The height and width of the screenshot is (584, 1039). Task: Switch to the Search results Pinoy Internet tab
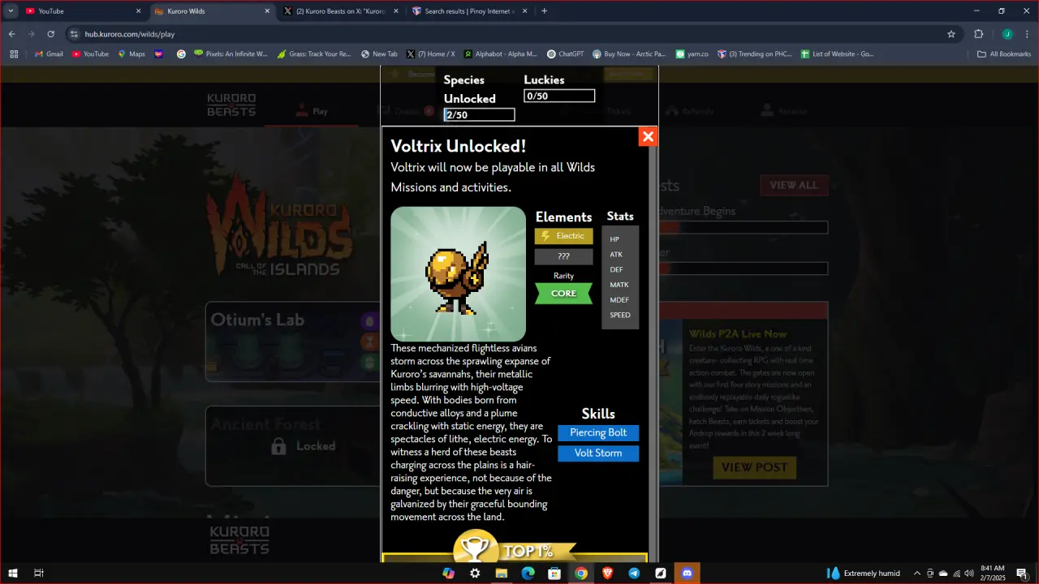pos(469,11)
